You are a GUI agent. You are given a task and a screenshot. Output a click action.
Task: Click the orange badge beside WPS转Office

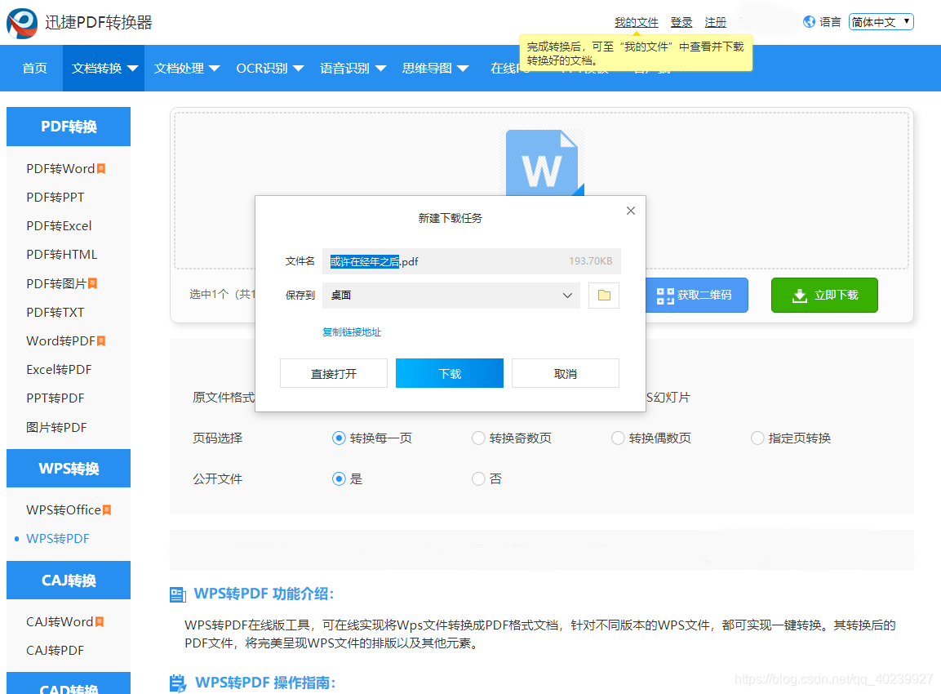pyautogui.click(x=107, y=509)
